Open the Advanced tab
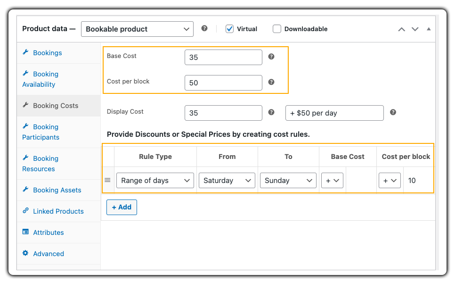The image size is (455, 283). click(58, 254)
